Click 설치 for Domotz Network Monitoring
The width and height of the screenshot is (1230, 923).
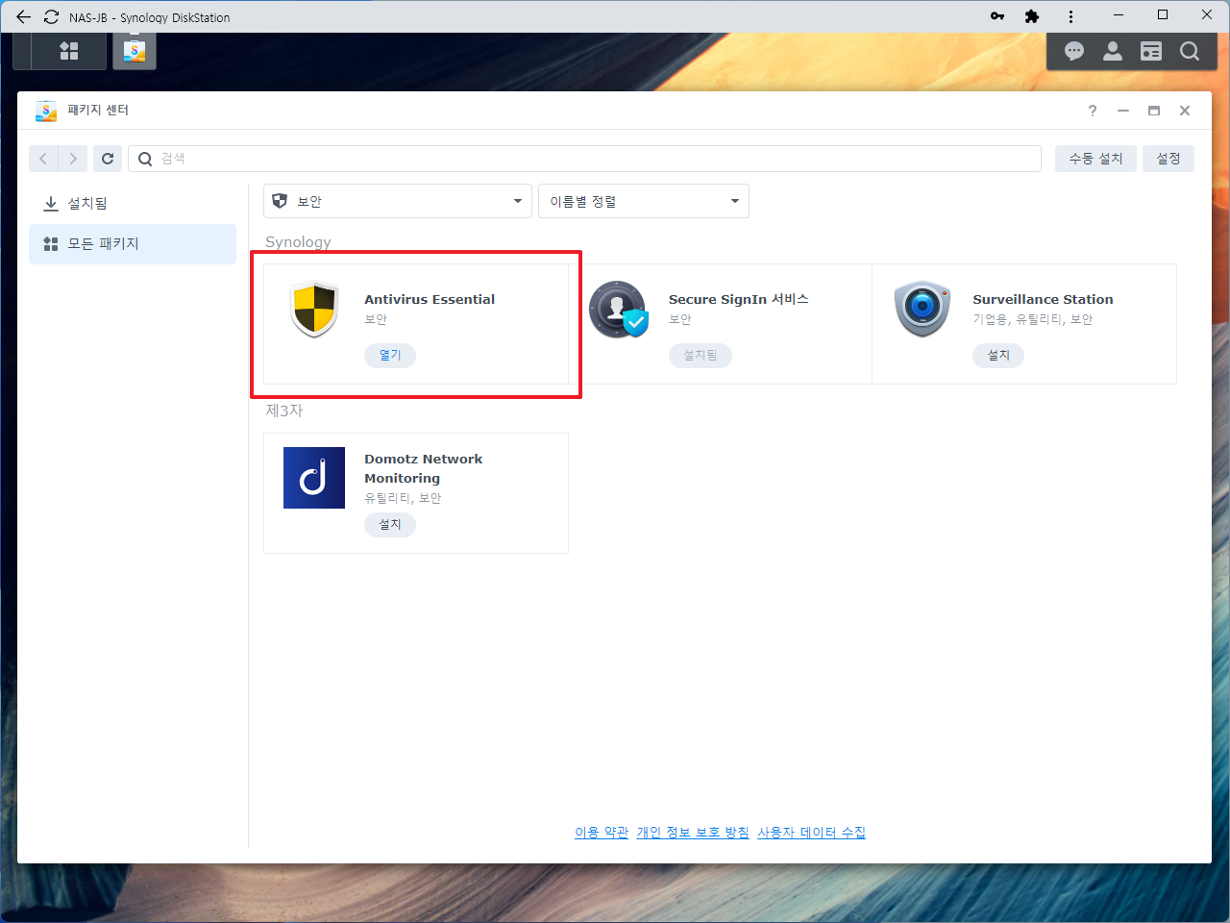coord(390,525)
